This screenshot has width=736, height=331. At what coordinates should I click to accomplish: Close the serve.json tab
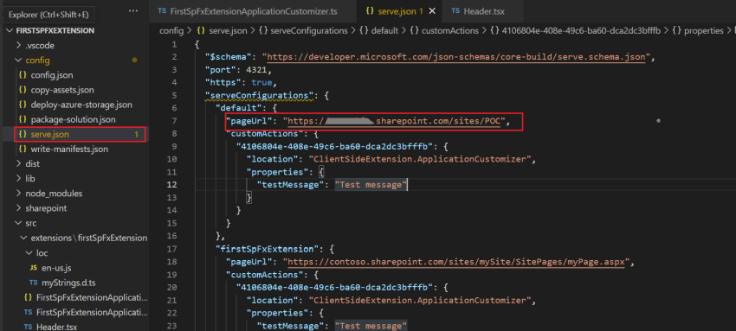click(432, 10)
